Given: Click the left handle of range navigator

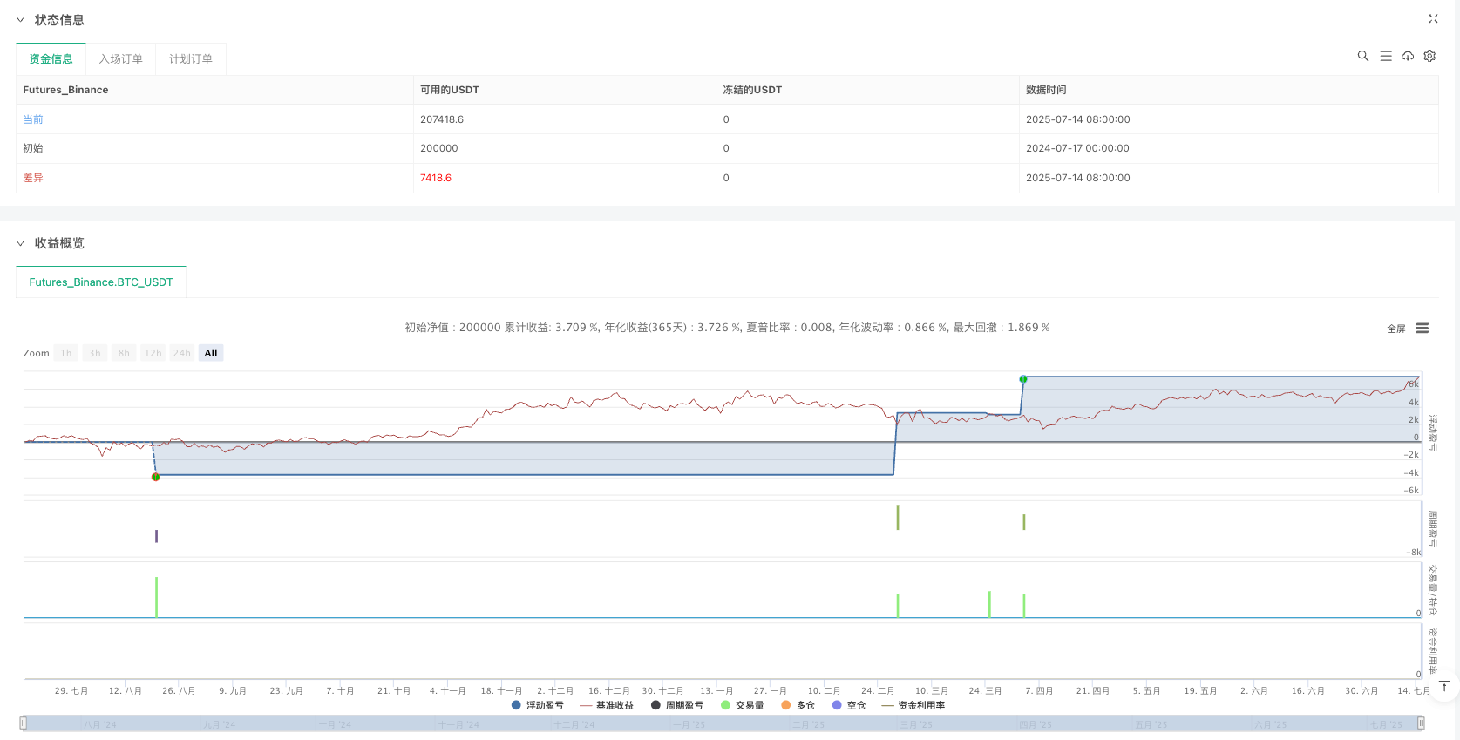Looking at the screenshot, I should point(24,723).
